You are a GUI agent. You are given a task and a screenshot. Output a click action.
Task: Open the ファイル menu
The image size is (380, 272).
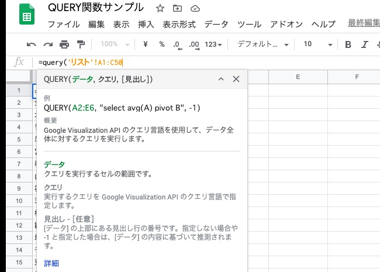click(64, 25)
